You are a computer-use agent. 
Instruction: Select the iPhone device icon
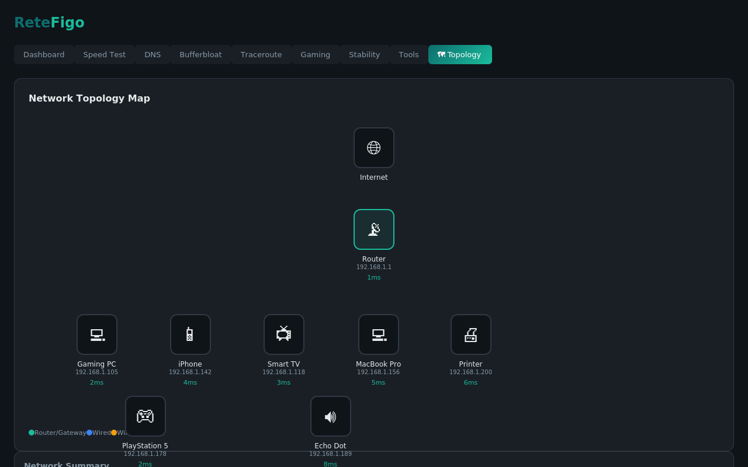tap(190, 334)
